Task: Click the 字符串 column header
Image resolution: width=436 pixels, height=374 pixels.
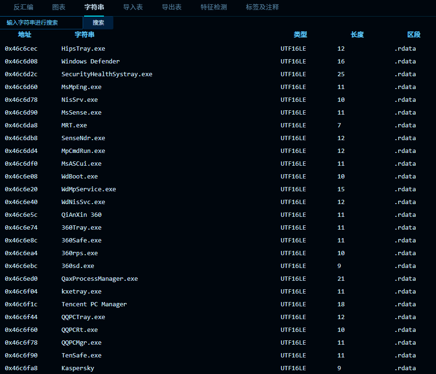Action: point(85,35)
